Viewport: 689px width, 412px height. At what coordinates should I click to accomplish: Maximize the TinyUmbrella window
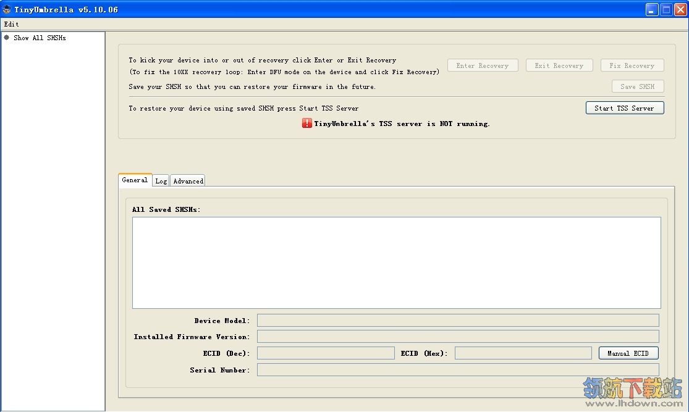click(666, 10)
